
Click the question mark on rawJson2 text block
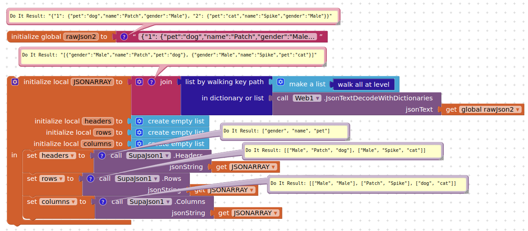click(x=124, y=37)
